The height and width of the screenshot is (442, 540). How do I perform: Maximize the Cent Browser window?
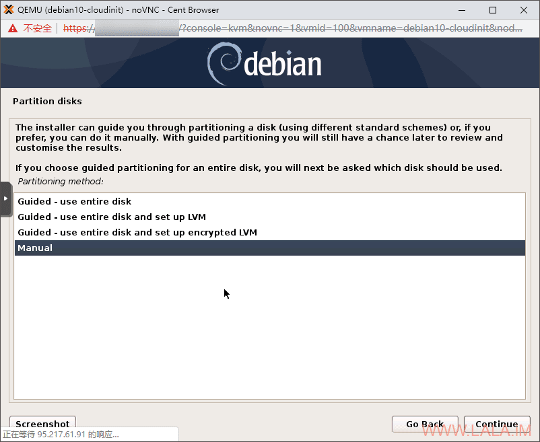click(x=493, y=10)
